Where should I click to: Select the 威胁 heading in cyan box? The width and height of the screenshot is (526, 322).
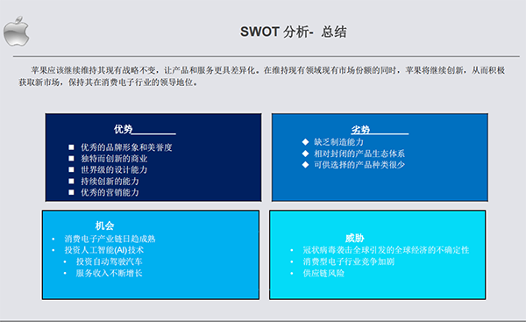coord(354,239)
